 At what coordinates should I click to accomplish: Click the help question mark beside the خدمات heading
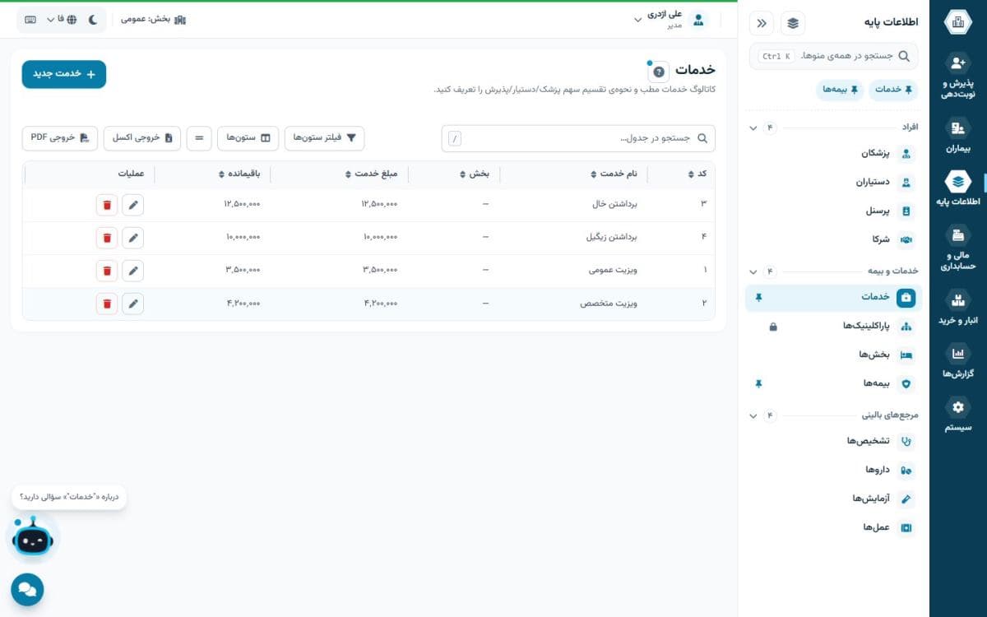(658, 72)
